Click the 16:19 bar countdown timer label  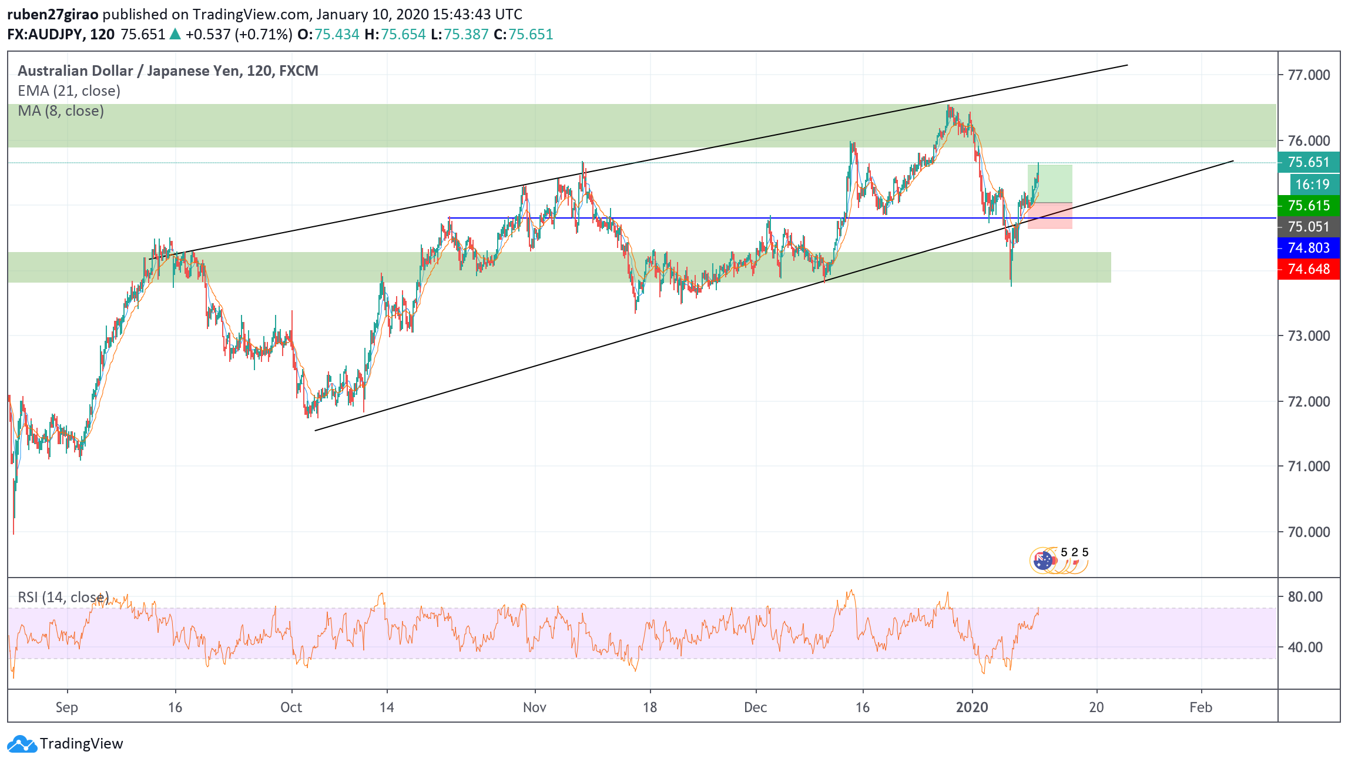click(x=1312, y=184)
